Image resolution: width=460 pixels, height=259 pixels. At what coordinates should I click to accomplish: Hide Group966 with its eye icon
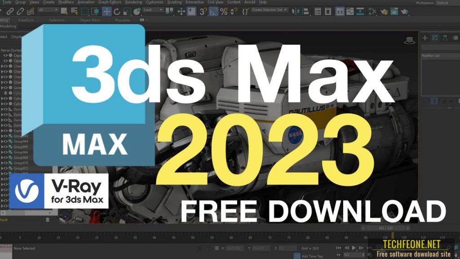[x=5, y=152]
